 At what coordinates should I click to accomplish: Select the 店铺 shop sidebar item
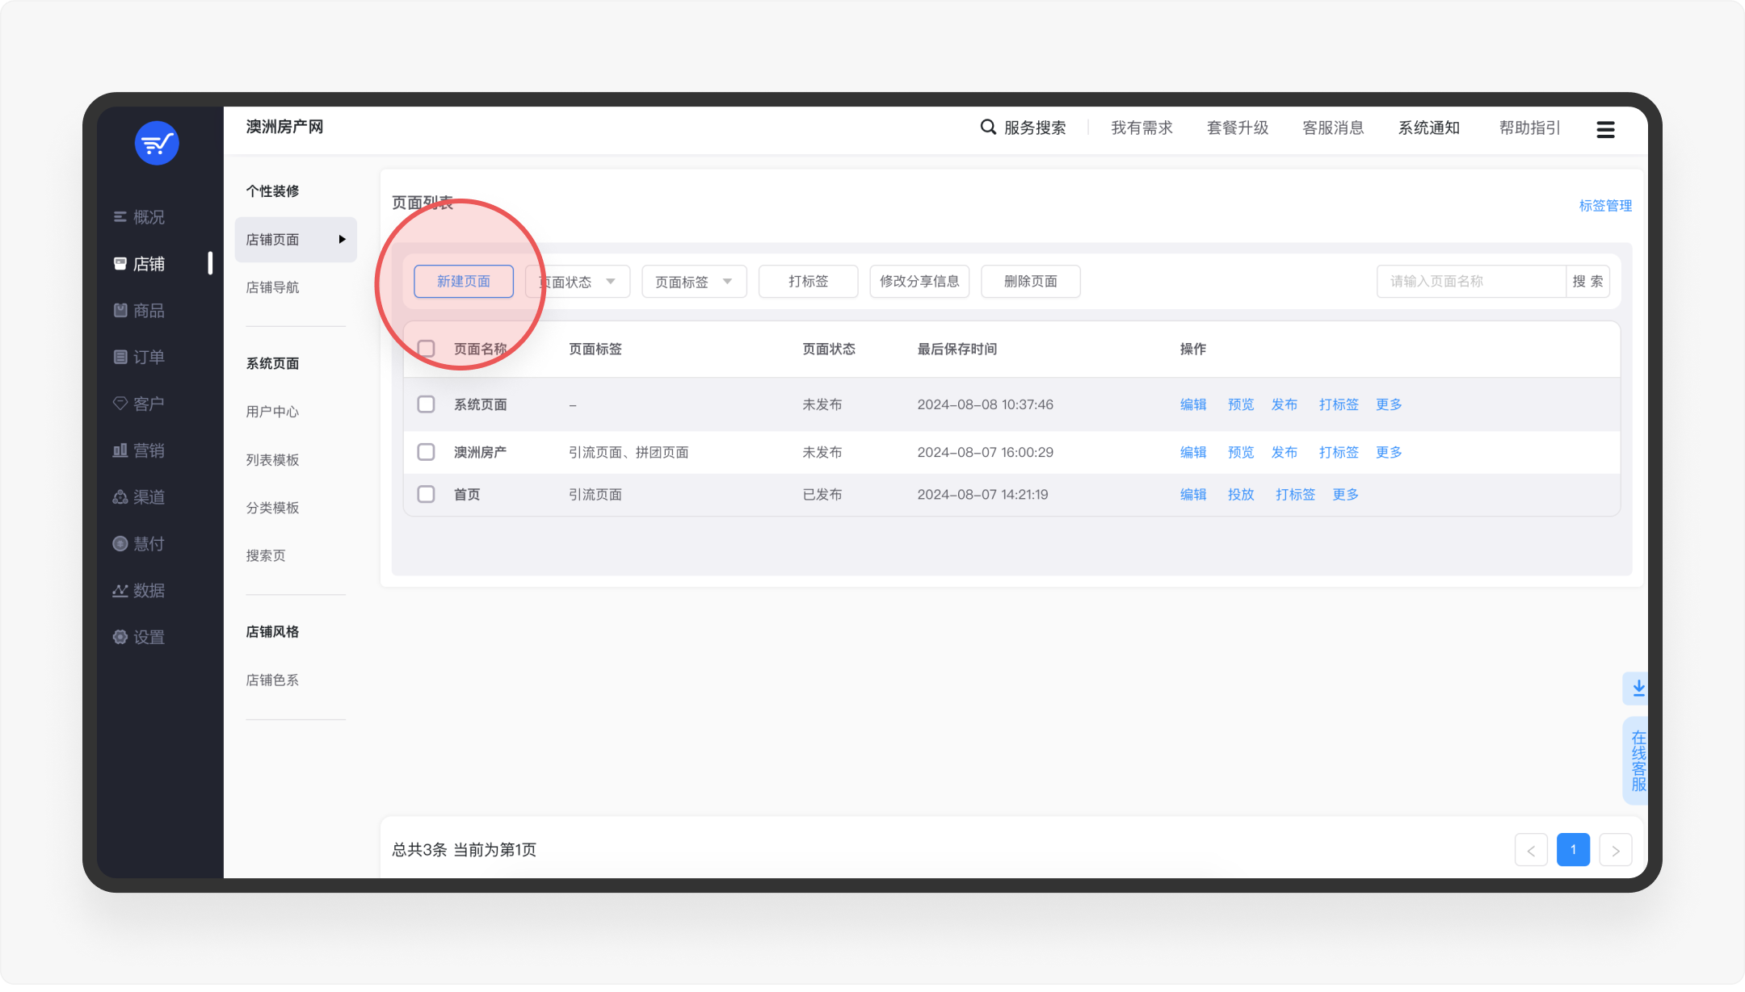(139, 264)
